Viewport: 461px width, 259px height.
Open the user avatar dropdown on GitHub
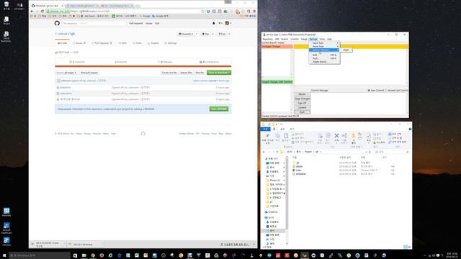(228, 23)
